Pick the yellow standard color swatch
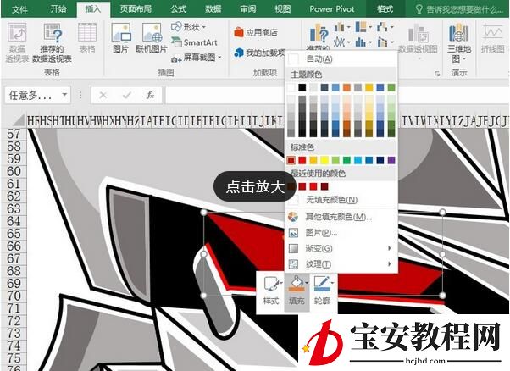 click(324, 160)
